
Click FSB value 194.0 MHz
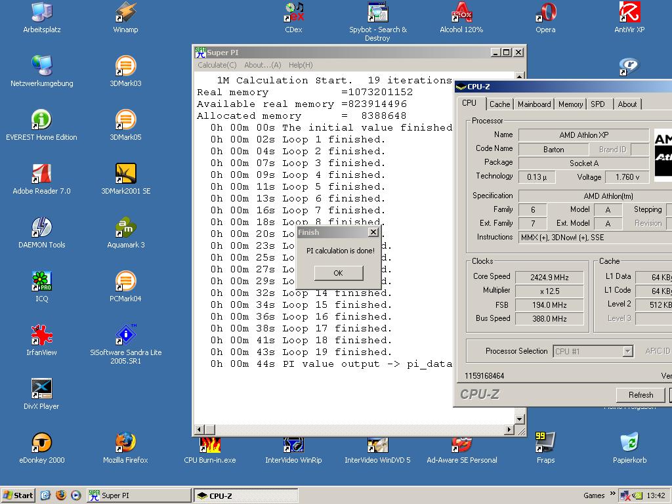pos(549,304)
